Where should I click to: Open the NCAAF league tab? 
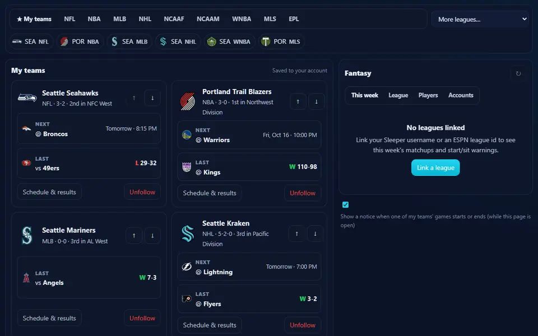pos(174,19)
